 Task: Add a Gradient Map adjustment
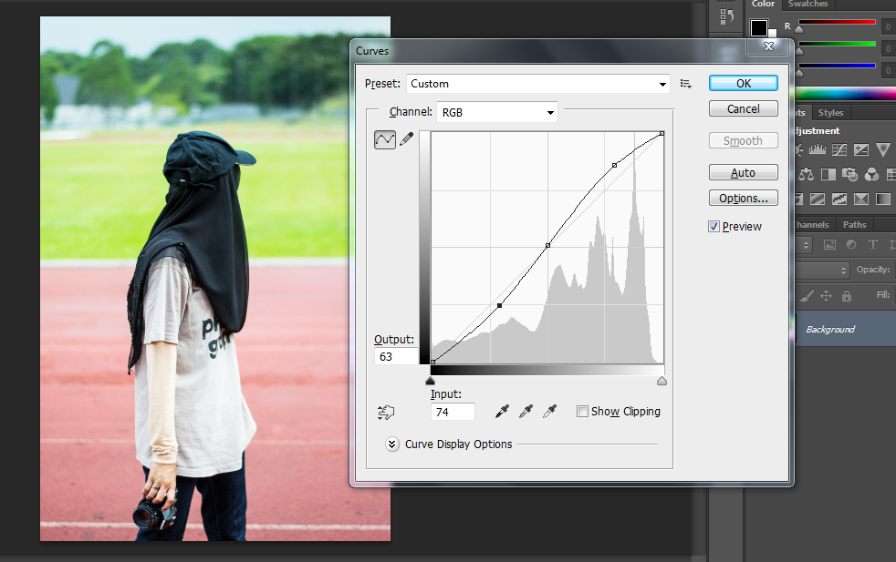(x=883, y=199)
